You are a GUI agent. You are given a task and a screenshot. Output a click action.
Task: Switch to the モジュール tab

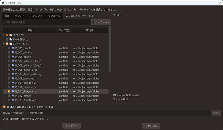pos(54,16)
